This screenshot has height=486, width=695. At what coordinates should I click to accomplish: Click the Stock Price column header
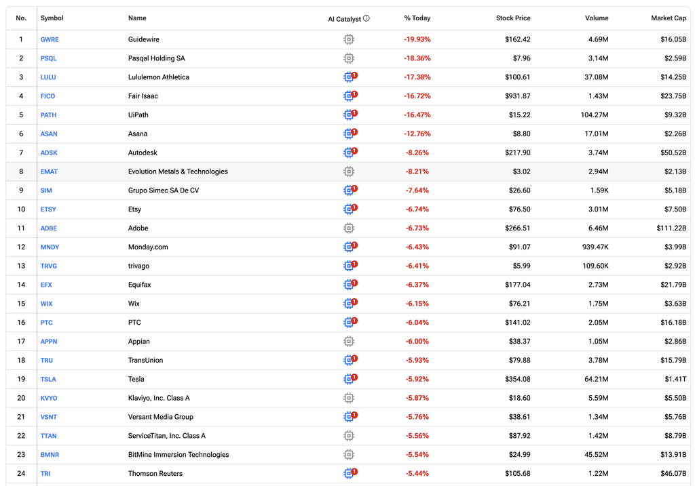513,18
